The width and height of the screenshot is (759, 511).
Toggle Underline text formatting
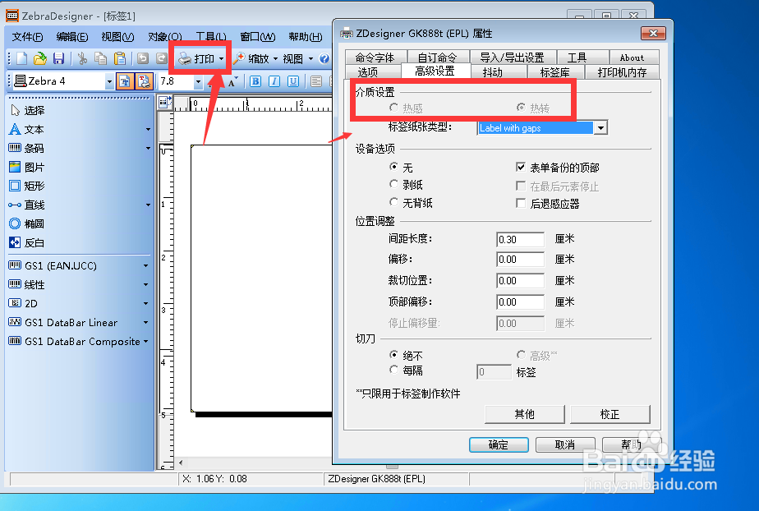(x=293, y=81)
